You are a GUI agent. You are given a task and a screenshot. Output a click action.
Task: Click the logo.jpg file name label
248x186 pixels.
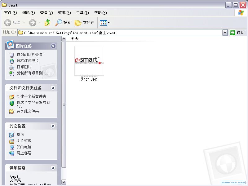[89, 79]
